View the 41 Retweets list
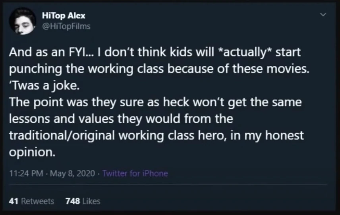Viewport: 340px width, 215px height. 31,201
